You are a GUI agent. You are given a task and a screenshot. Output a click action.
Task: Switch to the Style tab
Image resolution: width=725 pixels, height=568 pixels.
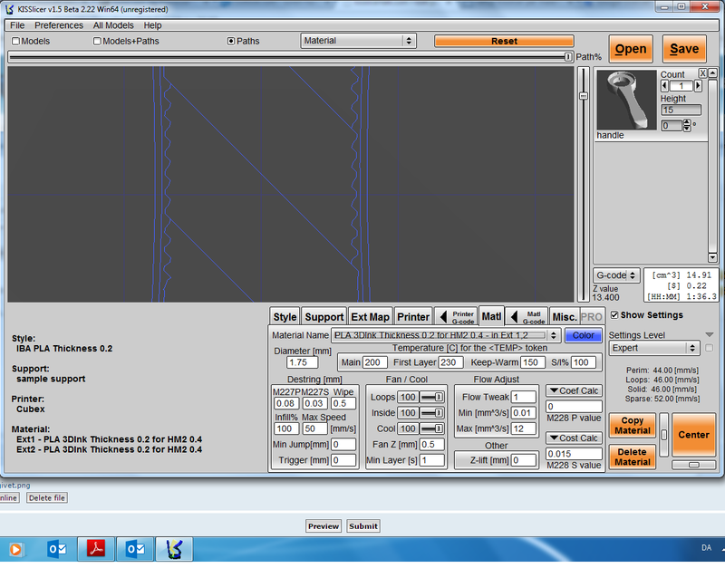285,317
